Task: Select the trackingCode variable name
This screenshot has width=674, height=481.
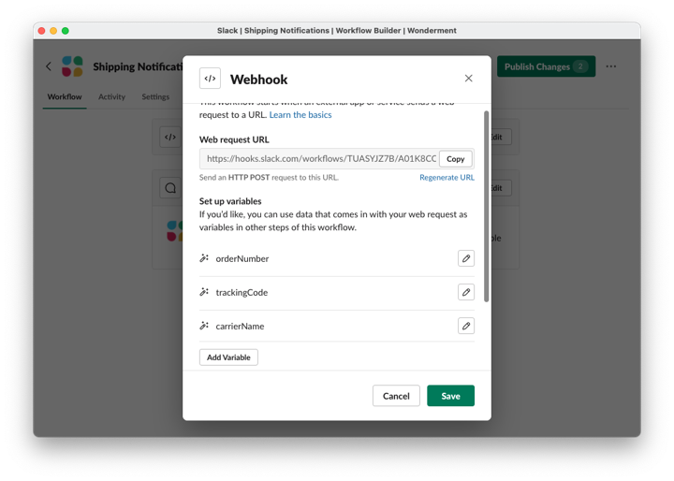Action: pos(242,292)
